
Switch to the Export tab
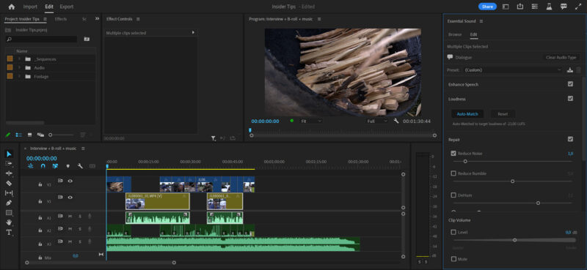(67, 7)
